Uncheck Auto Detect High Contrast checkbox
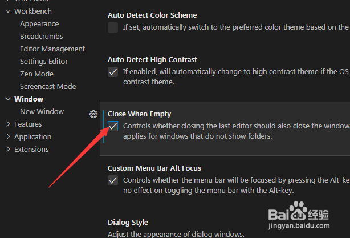 point(113,72)
